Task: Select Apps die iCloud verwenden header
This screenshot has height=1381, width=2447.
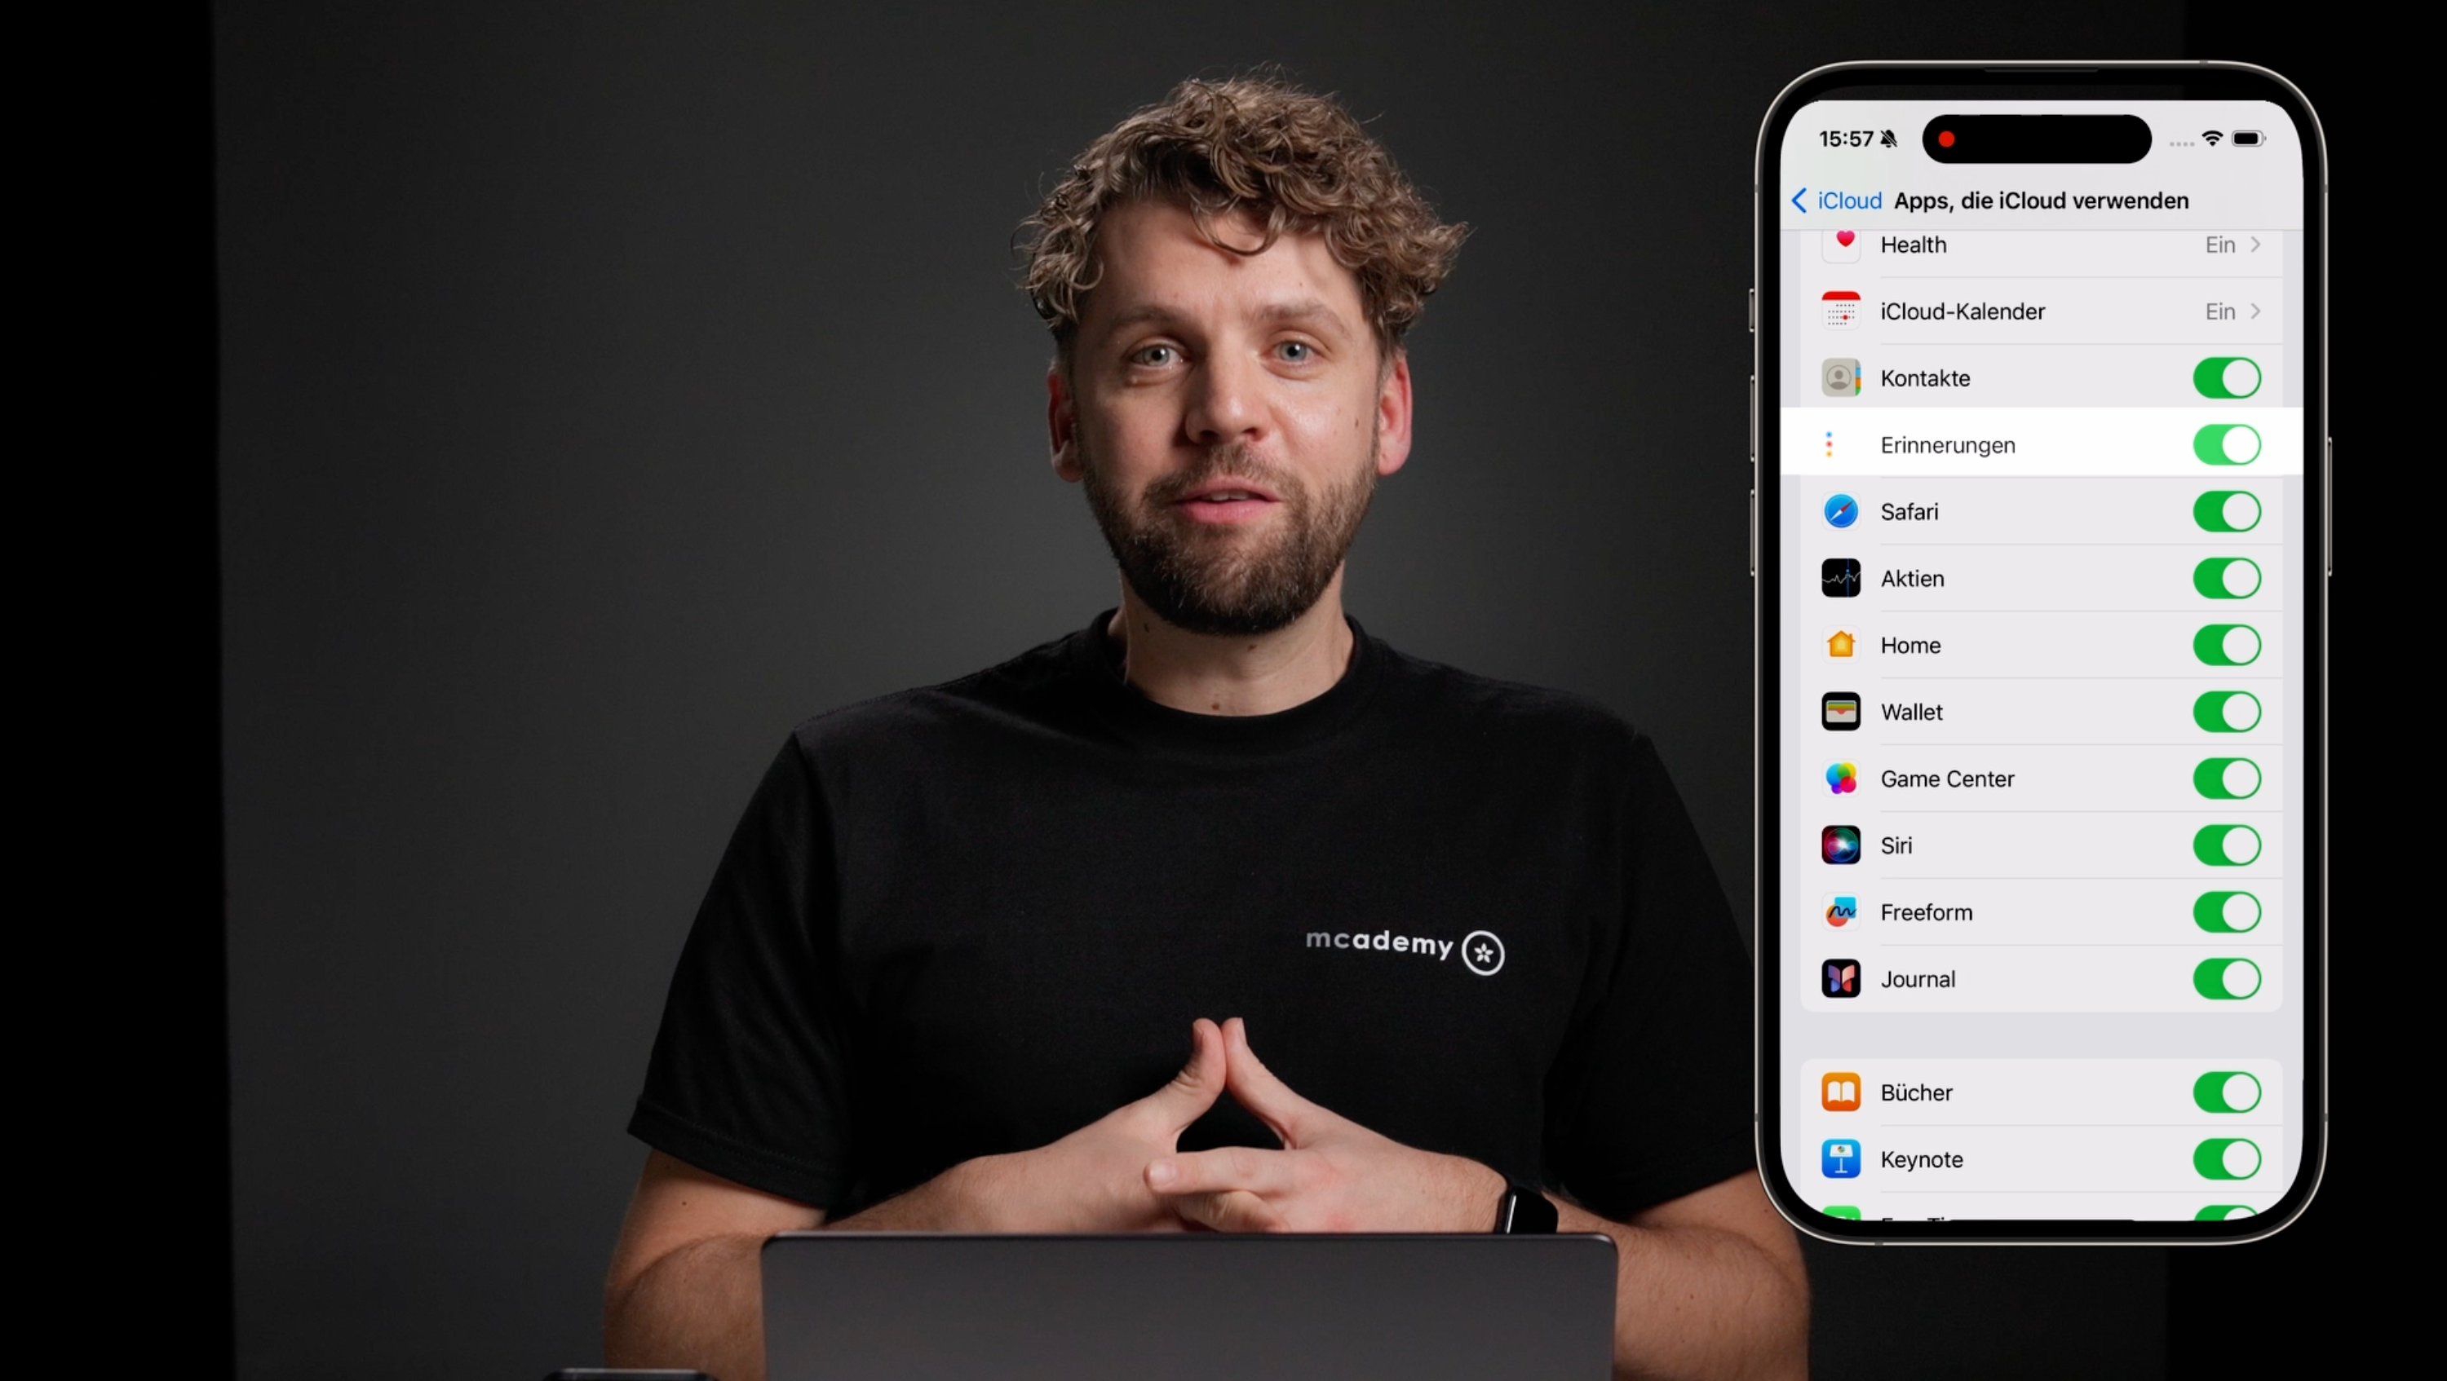Action: [2038, 198]
